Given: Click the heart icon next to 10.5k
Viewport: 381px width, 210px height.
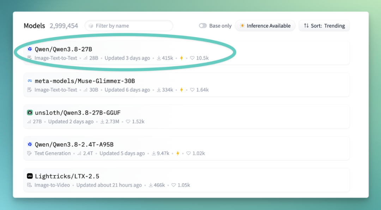Looking at the screenshot, I should pyautogui.click(x=192, y=58).
